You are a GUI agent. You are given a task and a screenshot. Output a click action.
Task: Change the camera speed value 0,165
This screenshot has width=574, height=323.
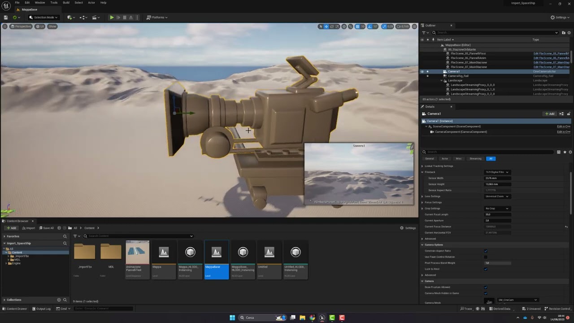(x=403, y=26)
